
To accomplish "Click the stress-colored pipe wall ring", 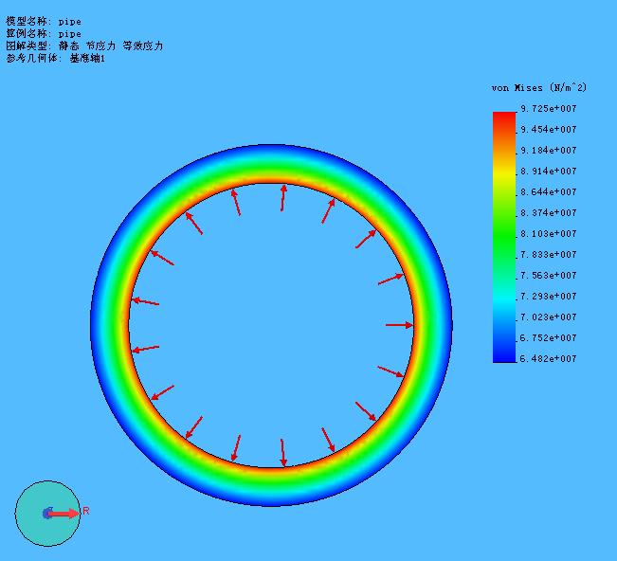I will (271, 164).
